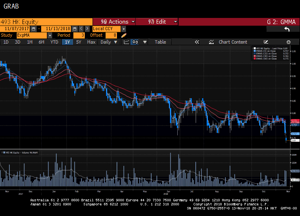300x216 pixels.
Task: Collapse panel with double left chevron
Action: pos(197,42)
